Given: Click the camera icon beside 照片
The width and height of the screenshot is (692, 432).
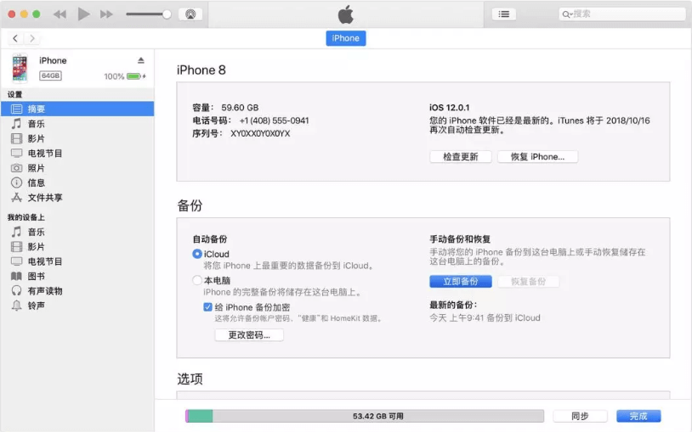Looking at the screenshot, I should coord(16,168).
